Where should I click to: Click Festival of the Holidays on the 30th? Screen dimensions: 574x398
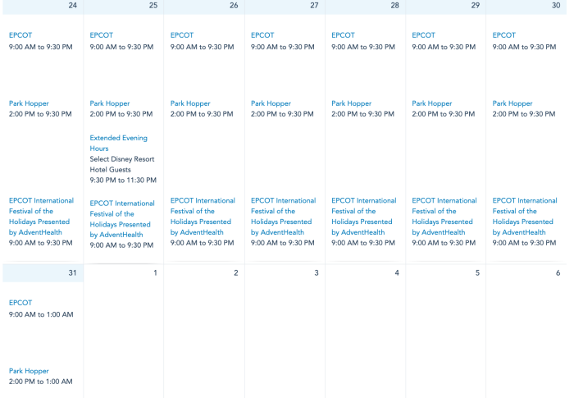tap(525, 216)
